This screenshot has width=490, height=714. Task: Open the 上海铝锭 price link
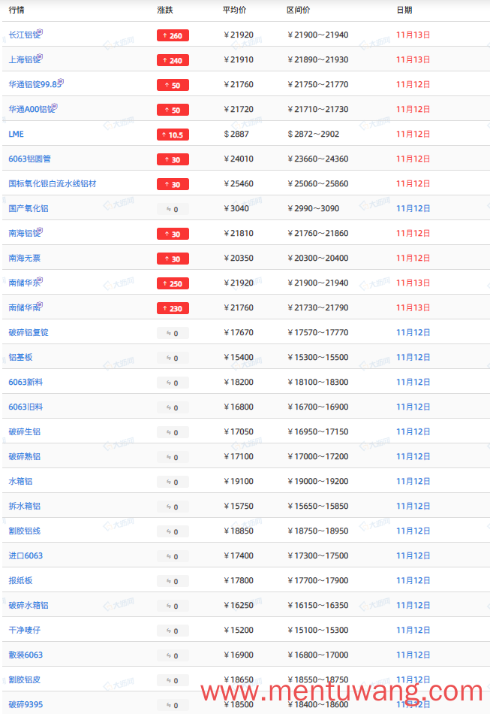[23, 59]
